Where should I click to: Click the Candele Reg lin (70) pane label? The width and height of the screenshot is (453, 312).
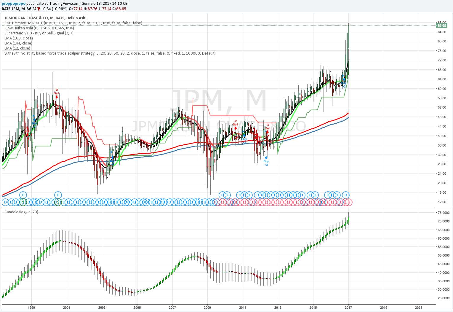coord(21,212)
